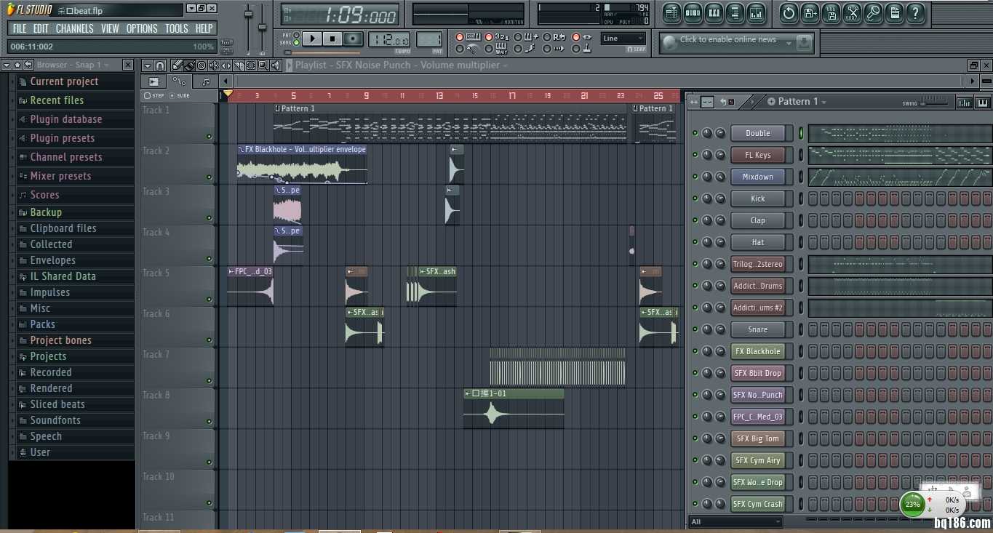Open the TOOLS menu
The width and height of the screenshot is (993, 533).
(x=176, y=28)
